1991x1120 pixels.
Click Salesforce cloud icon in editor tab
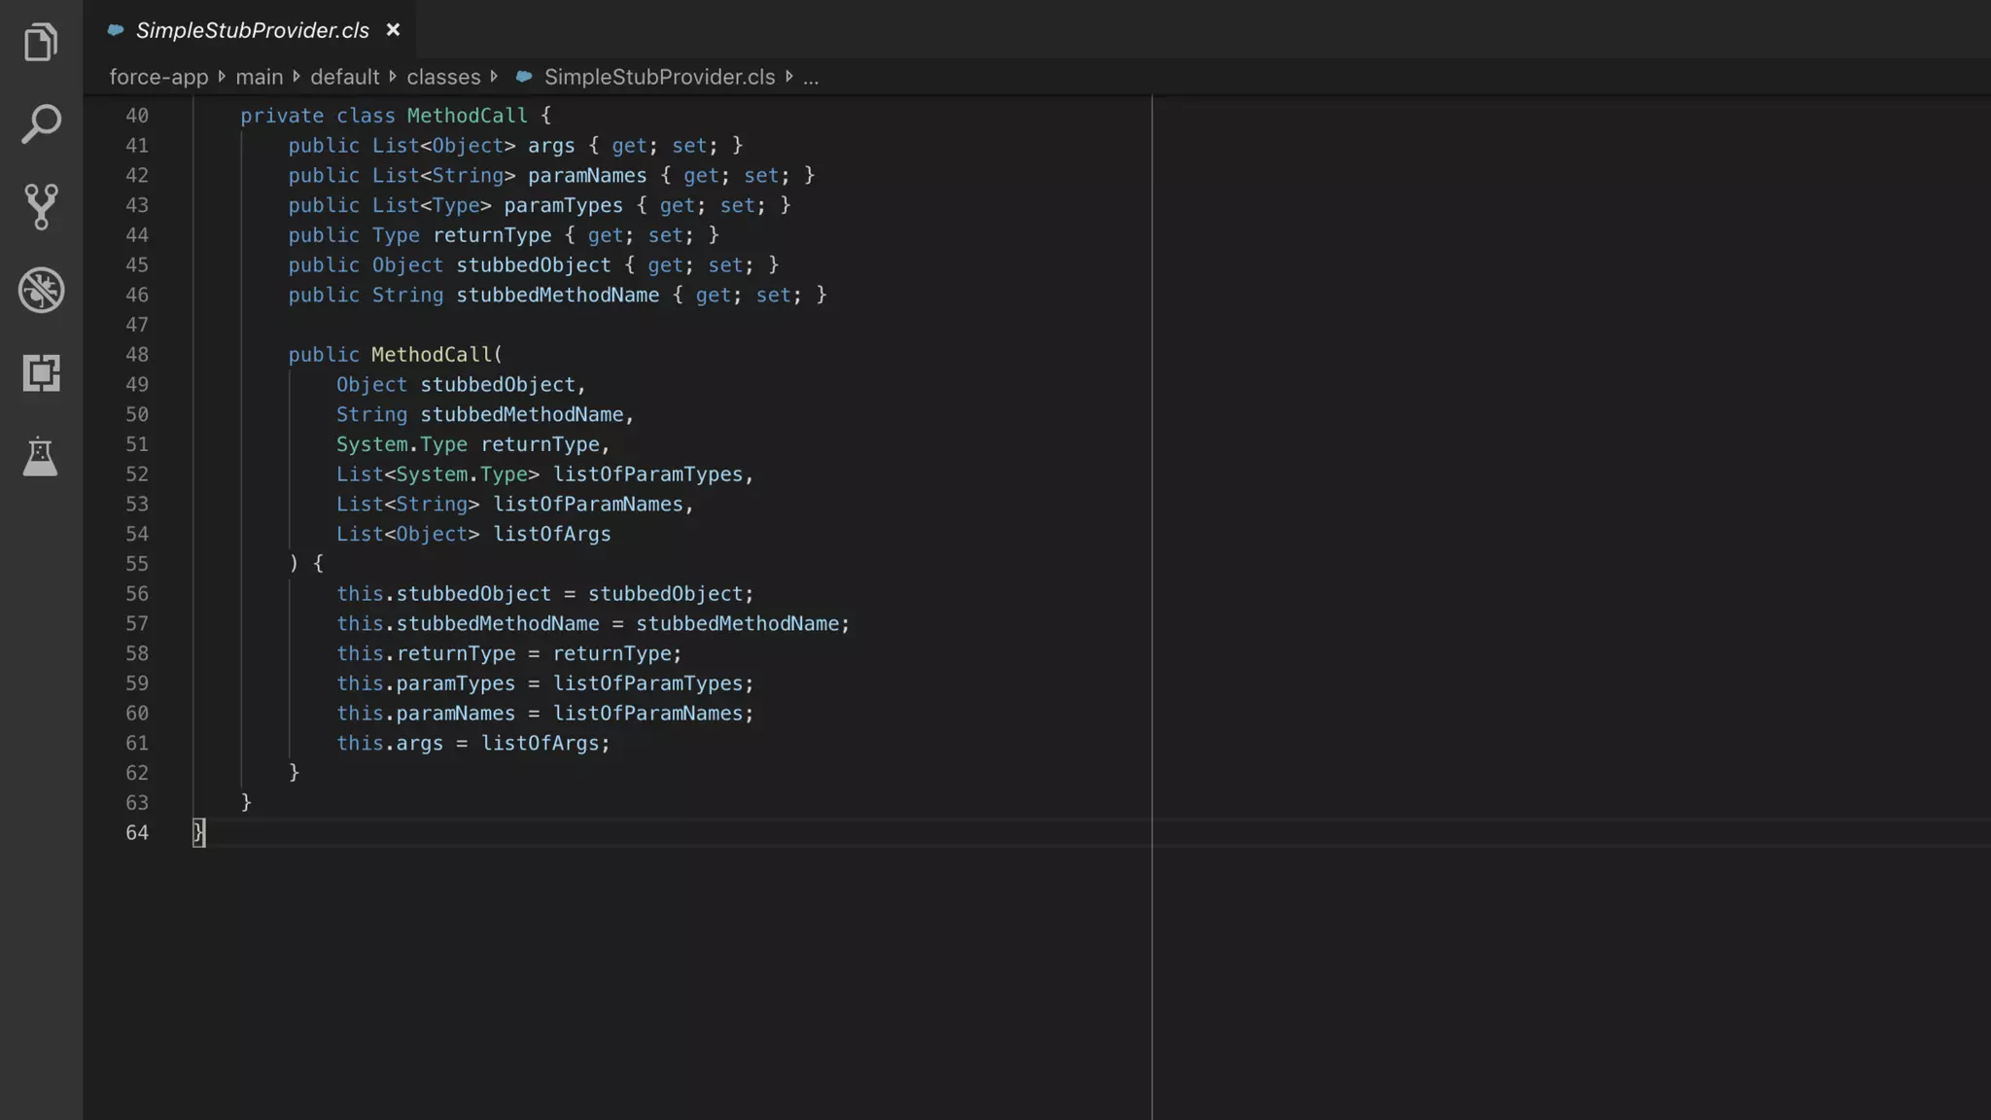coord(116,30)
